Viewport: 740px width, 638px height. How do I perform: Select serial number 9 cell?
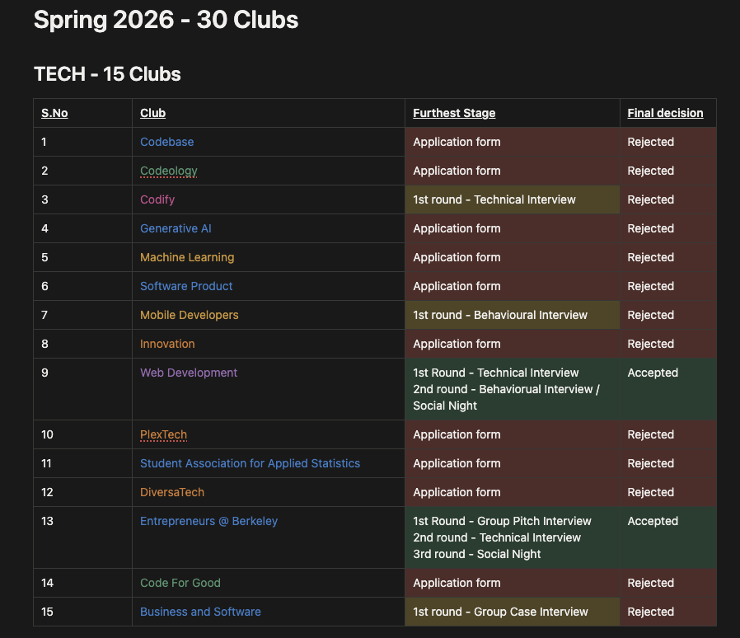pyautogui.click(x=83, y=389)
